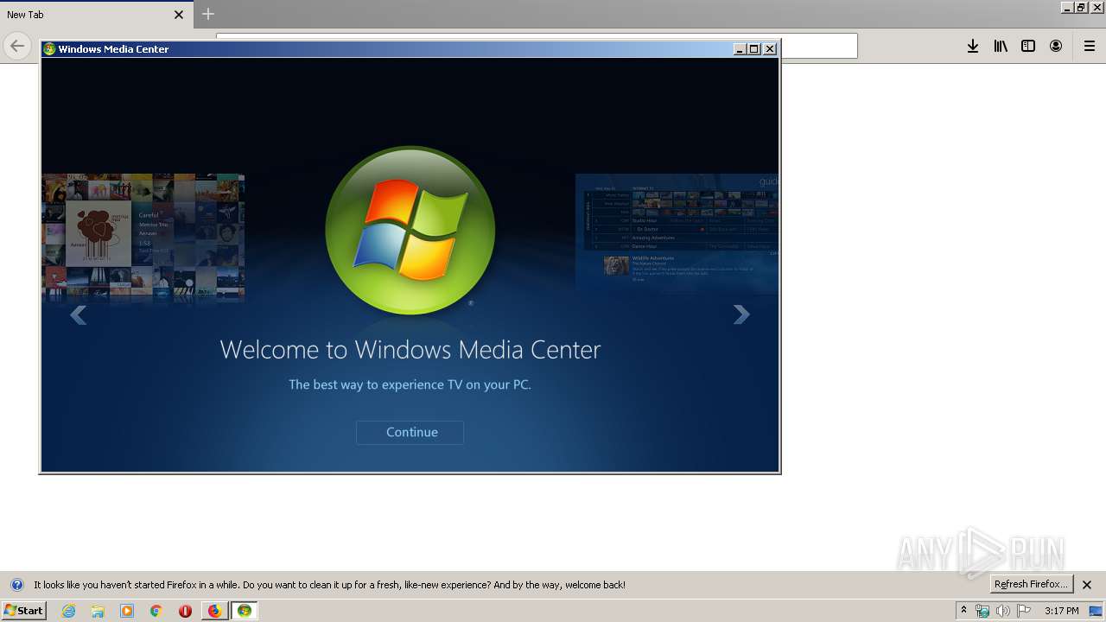Viewport: 1106px width, 622px height.
Task: Select Windows Media Center taskbar button
Action: (x=245, y=611)
